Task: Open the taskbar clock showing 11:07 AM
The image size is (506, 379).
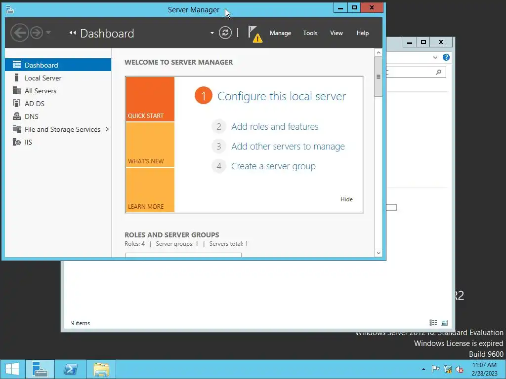Action: (484, 369)
